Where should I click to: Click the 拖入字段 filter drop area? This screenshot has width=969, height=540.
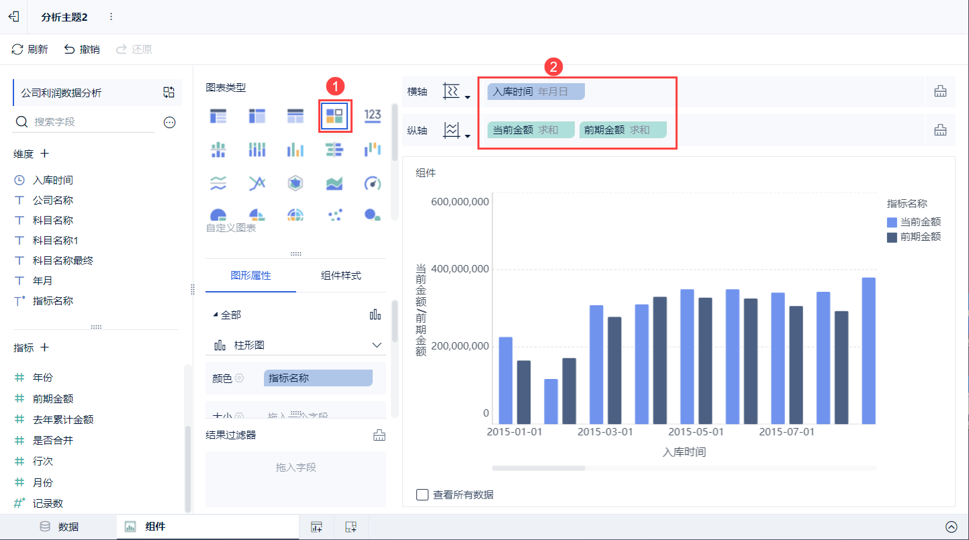[x=296, y=478]
